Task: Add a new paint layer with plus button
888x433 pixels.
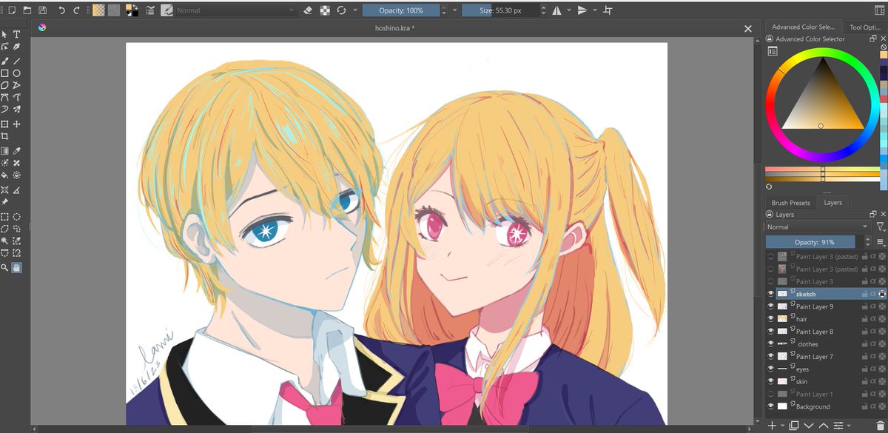Action: tap(772, 426)
